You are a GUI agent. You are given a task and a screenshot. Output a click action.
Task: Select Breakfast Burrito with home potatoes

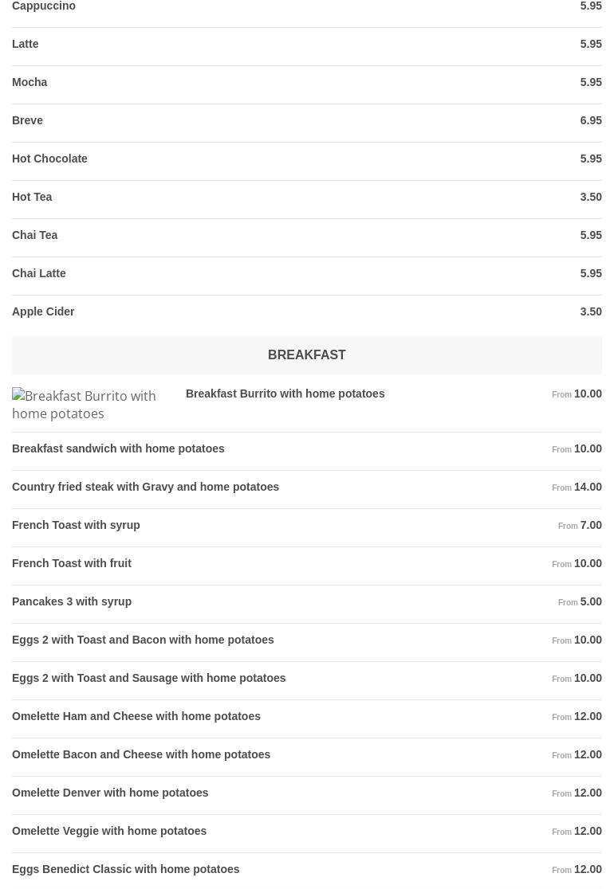(285, 394)
